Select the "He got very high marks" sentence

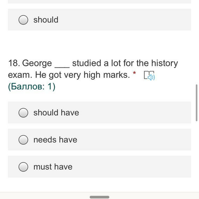[83, 75]
